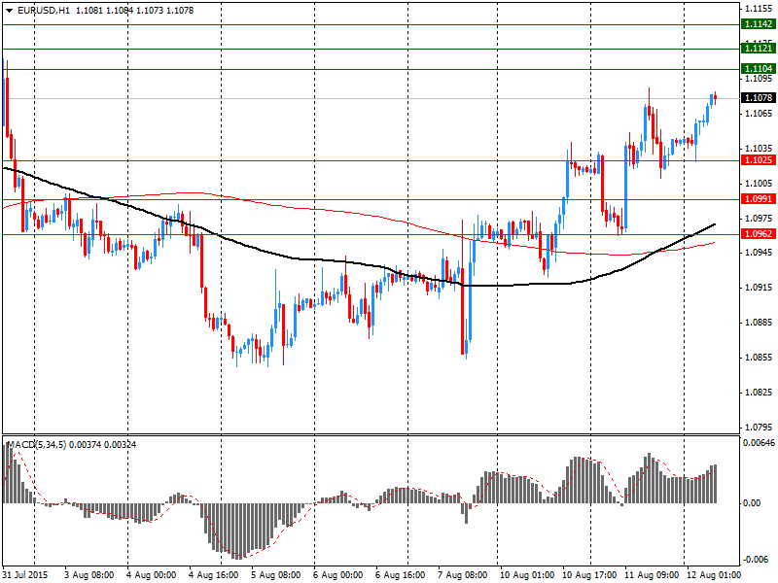Select the 1.0945 price scale value
778x583 pixels.
[x=759, y=253]
